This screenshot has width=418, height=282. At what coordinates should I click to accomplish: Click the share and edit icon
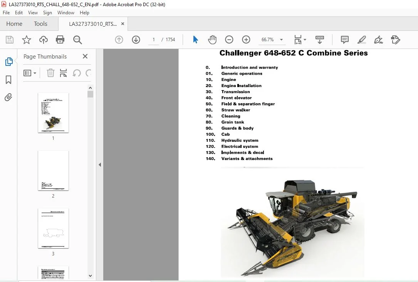[395, 40]
